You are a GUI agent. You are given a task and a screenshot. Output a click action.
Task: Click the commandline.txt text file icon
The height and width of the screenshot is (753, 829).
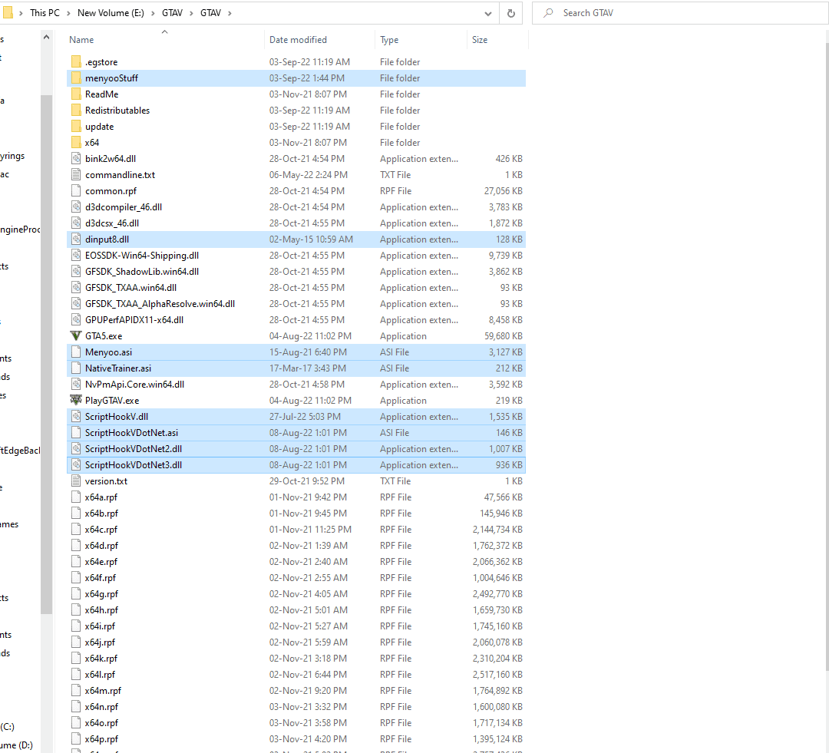point(76,175)
